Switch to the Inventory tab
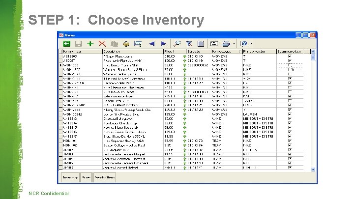The image size is (354, 199). point(70,177)
